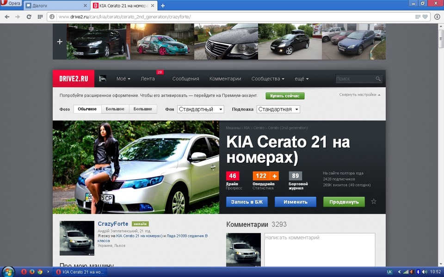Open a new tab with plus button
Screen dimensions: 444x277
tap(163, 6)
